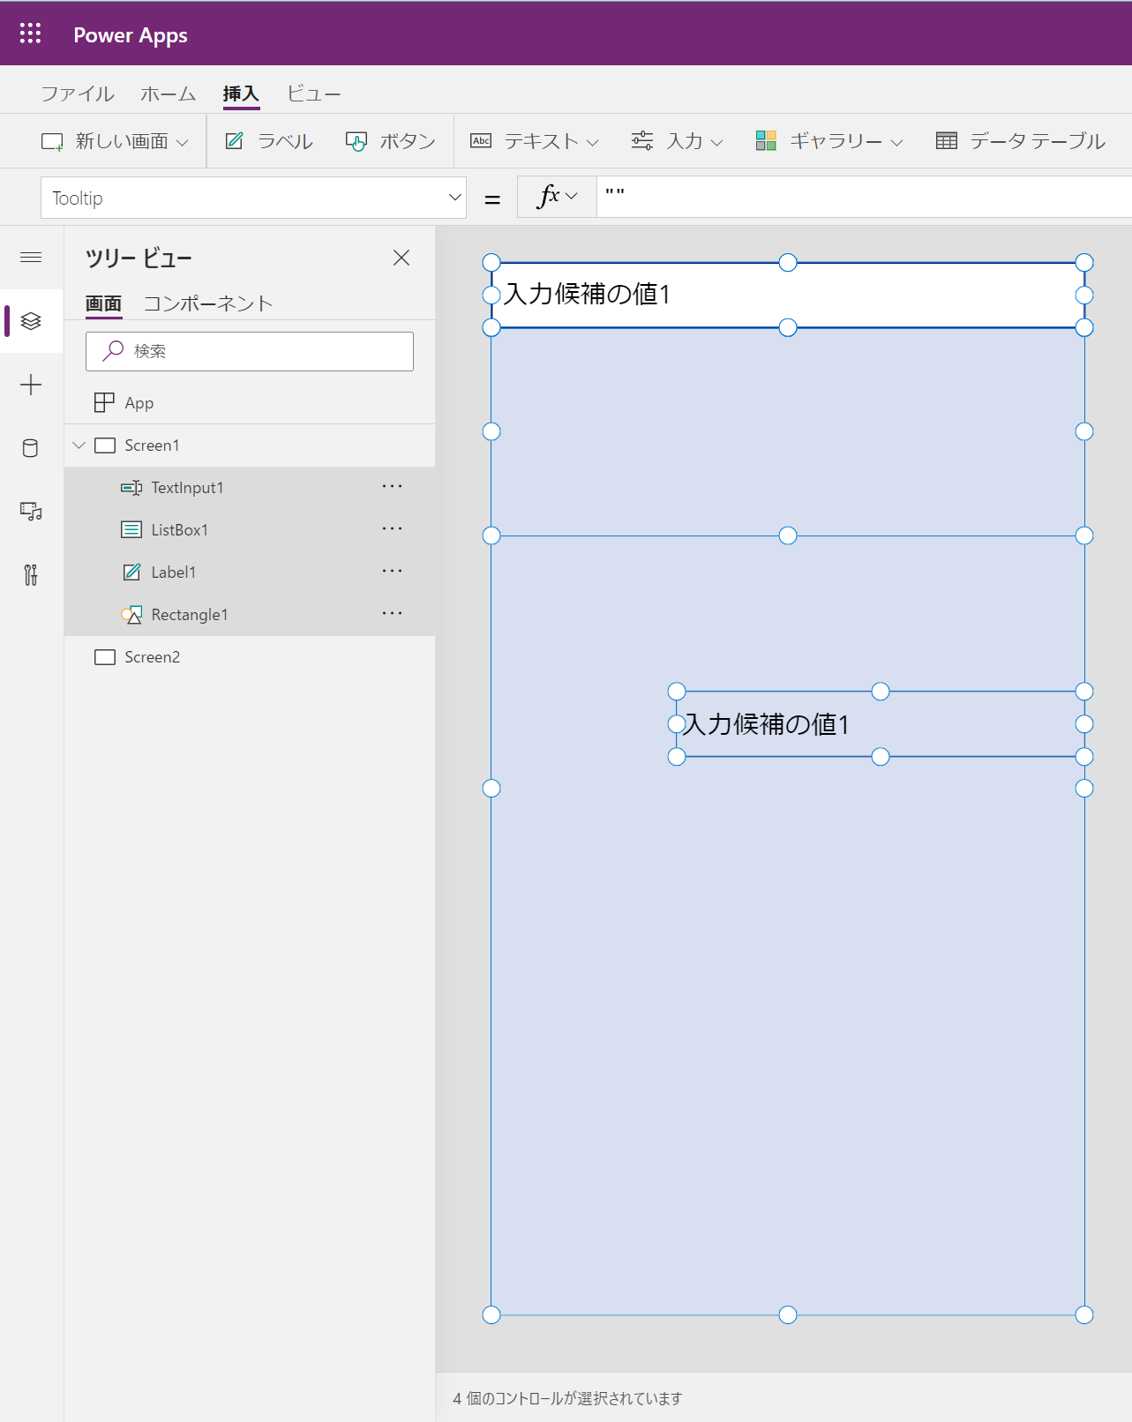Click the Screen2 rectangle icon
Screen dimensions: 1132x1422
click(x=105, y=657)
